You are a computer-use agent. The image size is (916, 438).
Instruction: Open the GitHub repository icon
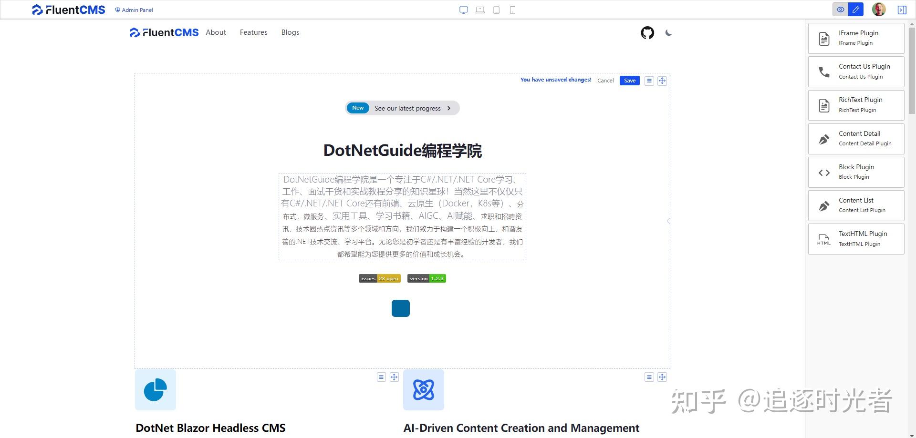(x=647, y=33)
